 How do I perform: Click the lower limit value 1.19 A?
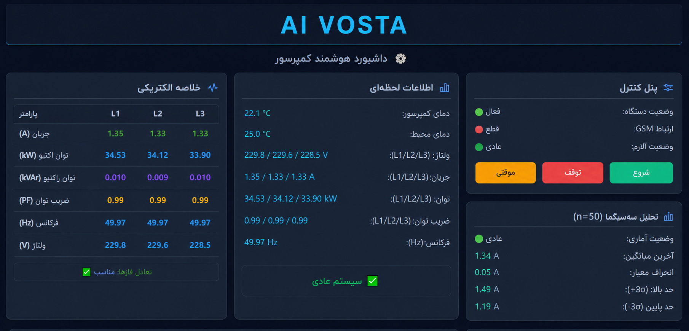point(487,307)
